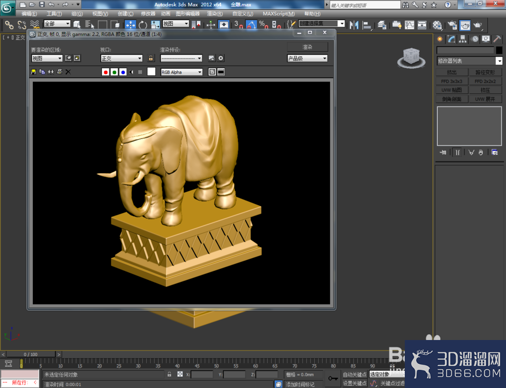This screenshot has width=506, height=388.
Task: Click the Select and Link tool
Action: coord(9,24)
